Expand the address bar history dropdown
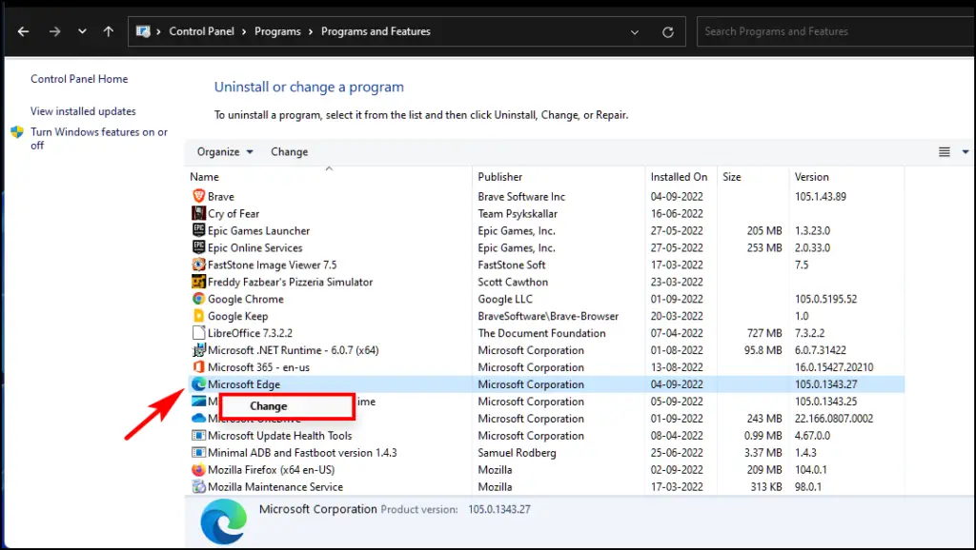 634,31
